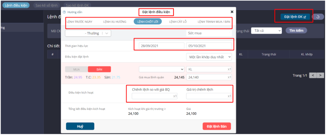Screen dimensions: 326x135
Task: Go to the previous page arrow
Action: coord(313,75)
